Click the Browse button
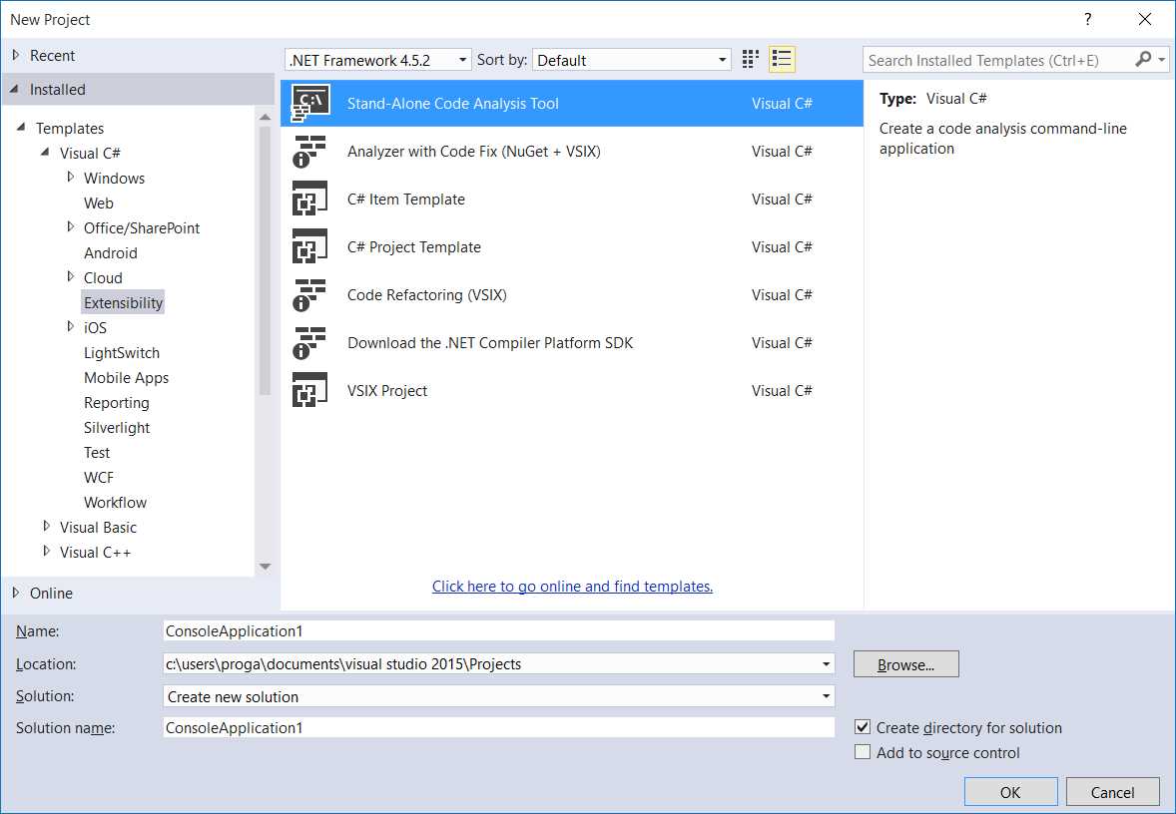Image resolution: width=1176 pixels, height=814 pixels. pos(904,663)
